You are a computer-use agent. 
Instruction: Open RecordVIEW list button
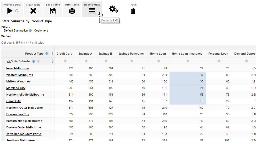92,11
